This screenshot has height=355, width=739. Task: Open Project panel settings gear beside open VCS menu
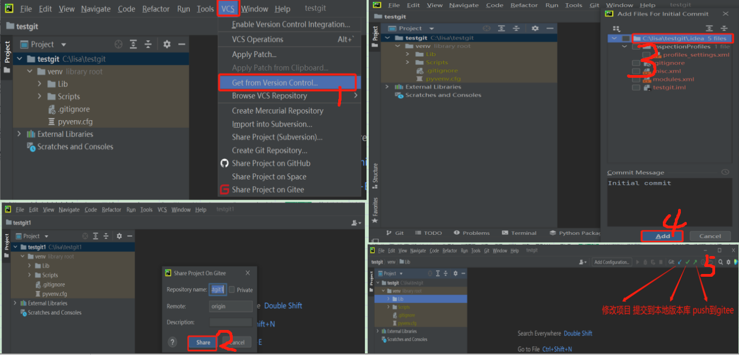[x=167, y=45]
